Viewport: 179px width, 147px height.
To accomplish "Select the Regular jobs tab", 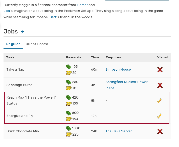I will pyautogui.click(x=13, y=44).
